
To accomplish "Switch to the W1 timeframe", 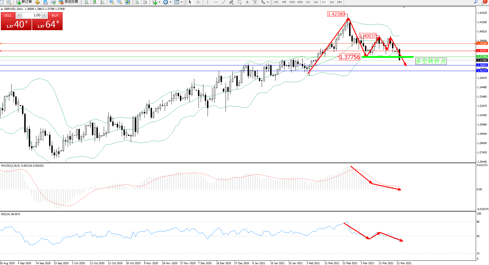I will [x=332, y=2].
